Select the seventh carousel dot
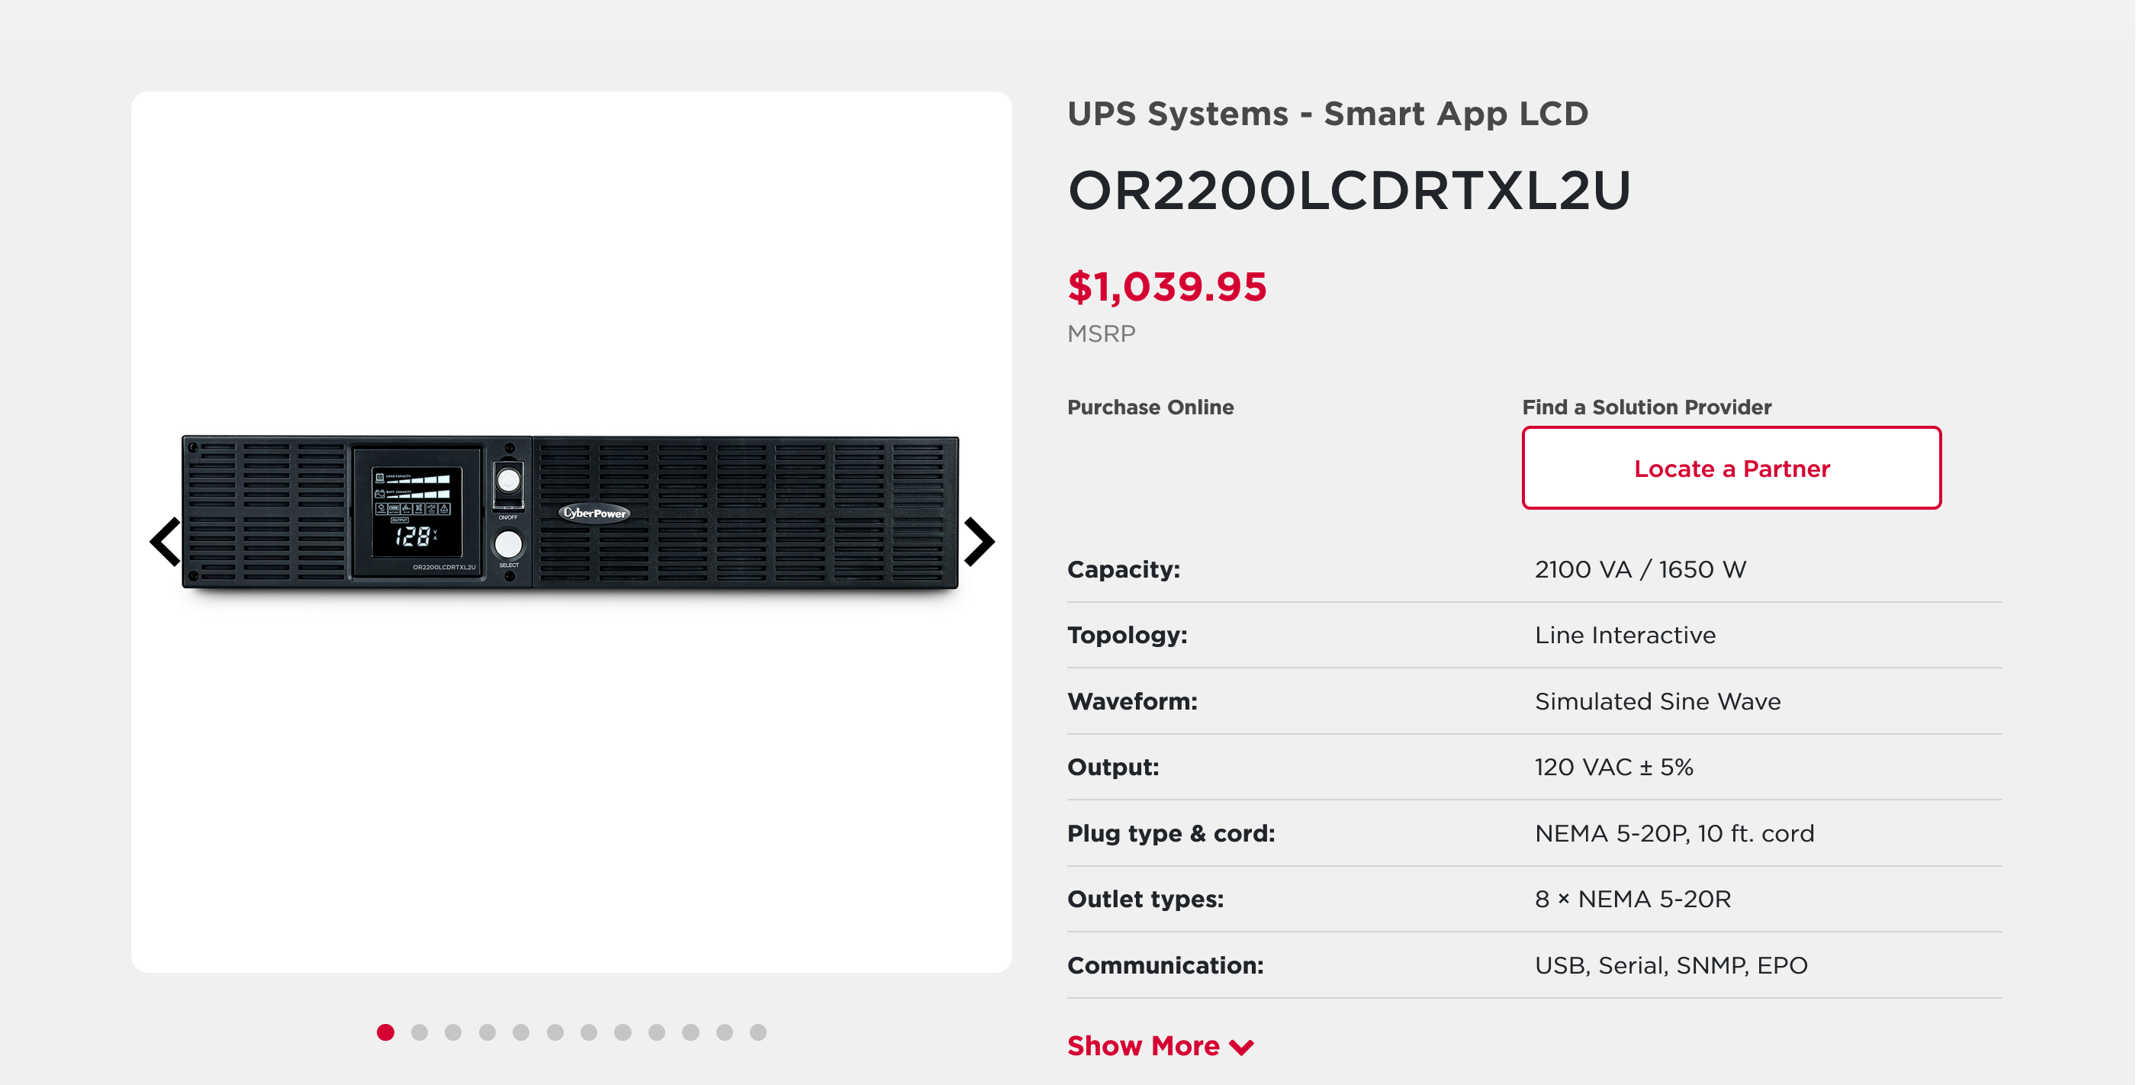This screenshot has width=2136, height=1085. pyautogui.click(x=589, y=1032)
